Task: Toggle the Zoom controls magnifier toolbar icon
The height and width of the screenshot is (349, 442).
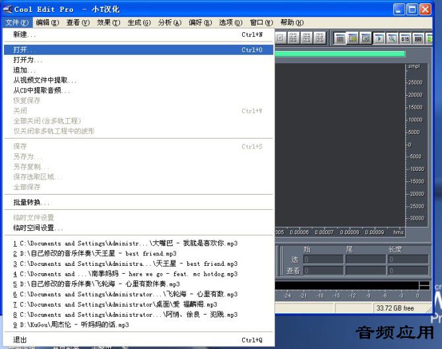Action: (392, 38)
